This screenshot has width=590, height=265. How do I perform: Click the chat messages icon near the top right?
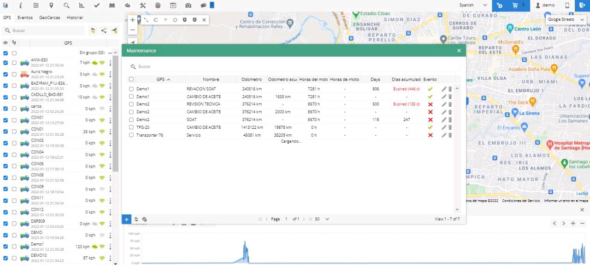pos(203,6)
